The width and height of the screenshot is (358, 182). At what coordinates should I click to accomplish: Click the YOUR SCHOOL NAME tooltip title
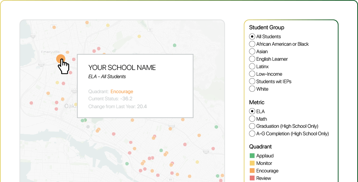122,68
